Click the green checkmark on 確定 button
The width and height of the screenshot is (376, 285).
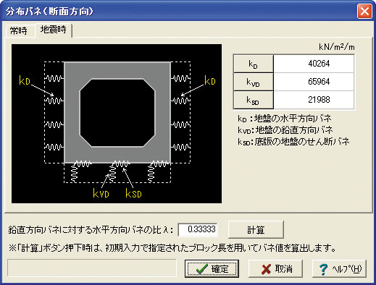(201, 269)
